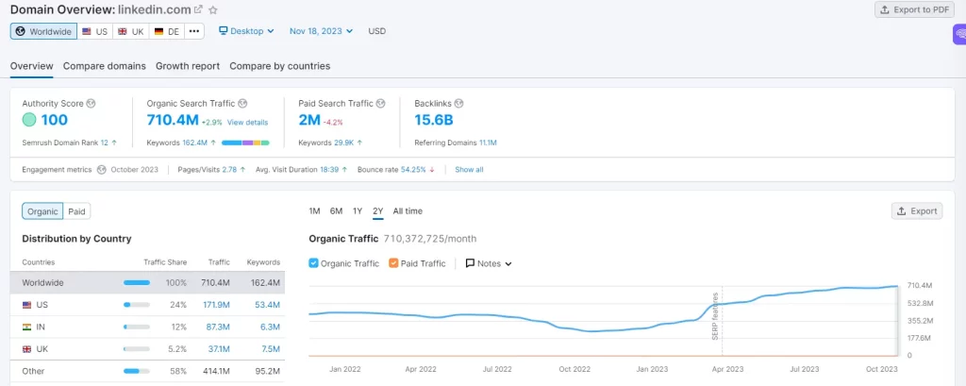The image size is (966, 386).
Task: Click the UK flag in country table
Action: pos(26,349)
